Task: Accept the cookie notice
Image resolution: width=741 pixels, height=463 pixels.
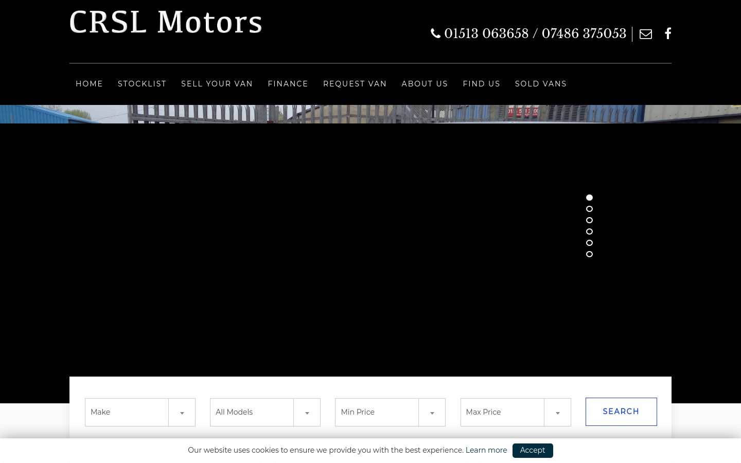Action: 533,450
